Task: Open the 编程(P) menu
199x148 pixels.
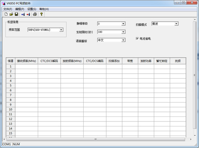Action: pos(20,9)
